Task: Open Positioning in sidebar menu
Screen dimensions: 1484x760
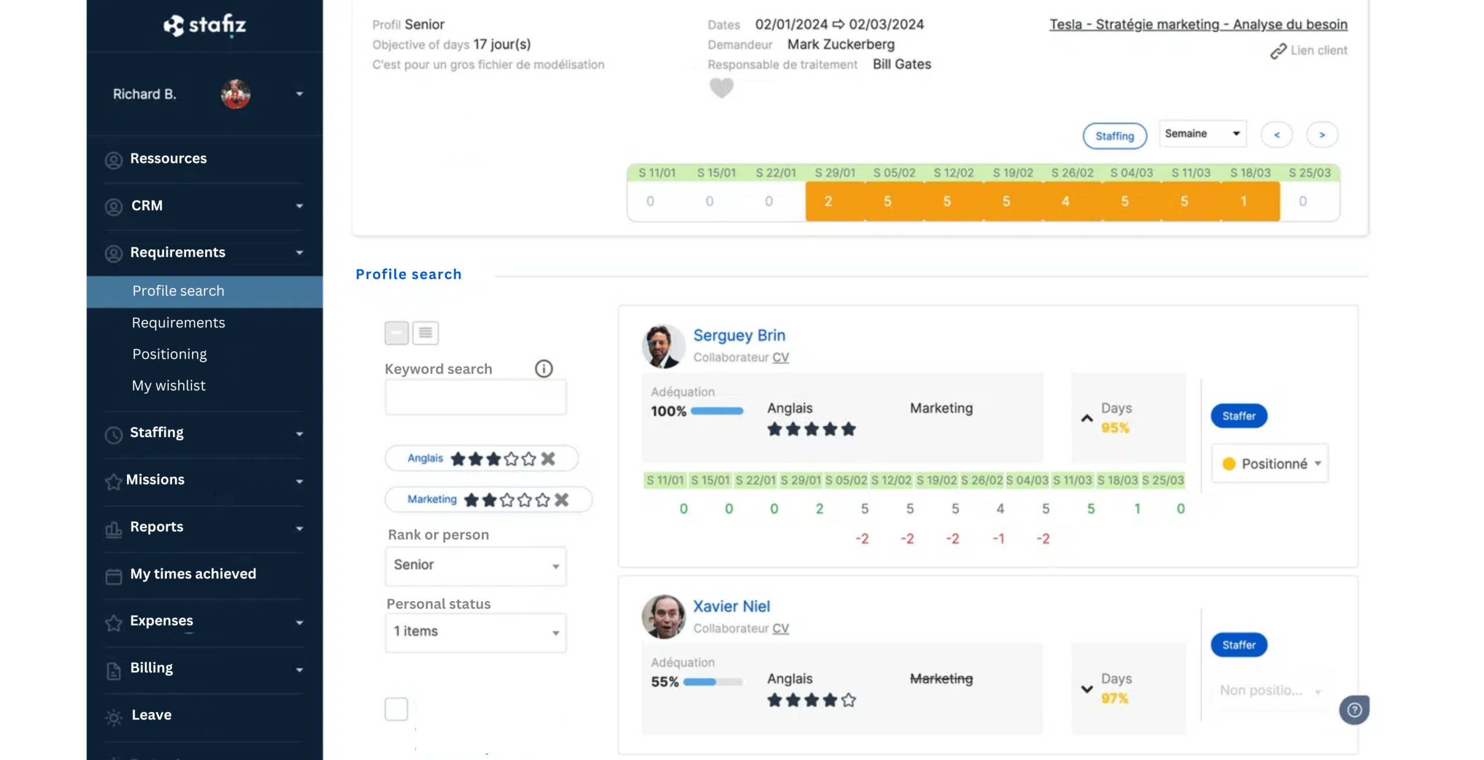Action: [x=169, y=354]
